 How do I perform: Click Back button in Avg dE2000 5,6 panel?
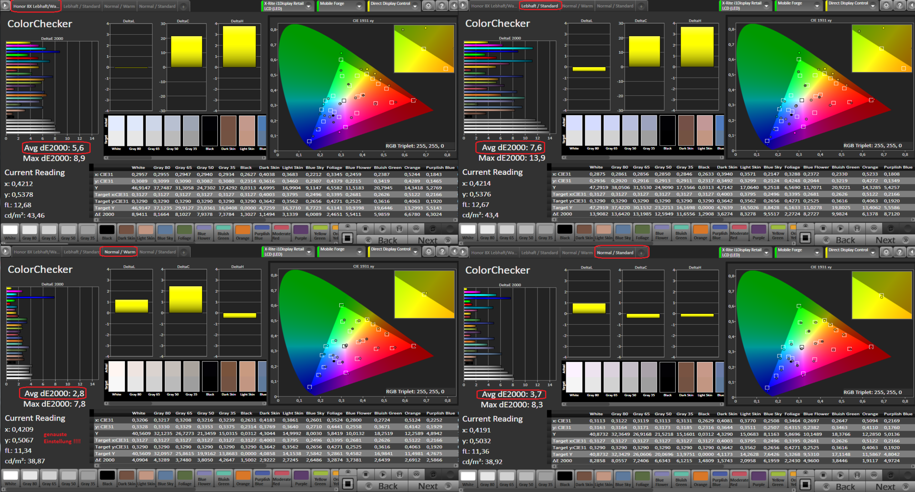pyautogui.click(x=382, y=241)
